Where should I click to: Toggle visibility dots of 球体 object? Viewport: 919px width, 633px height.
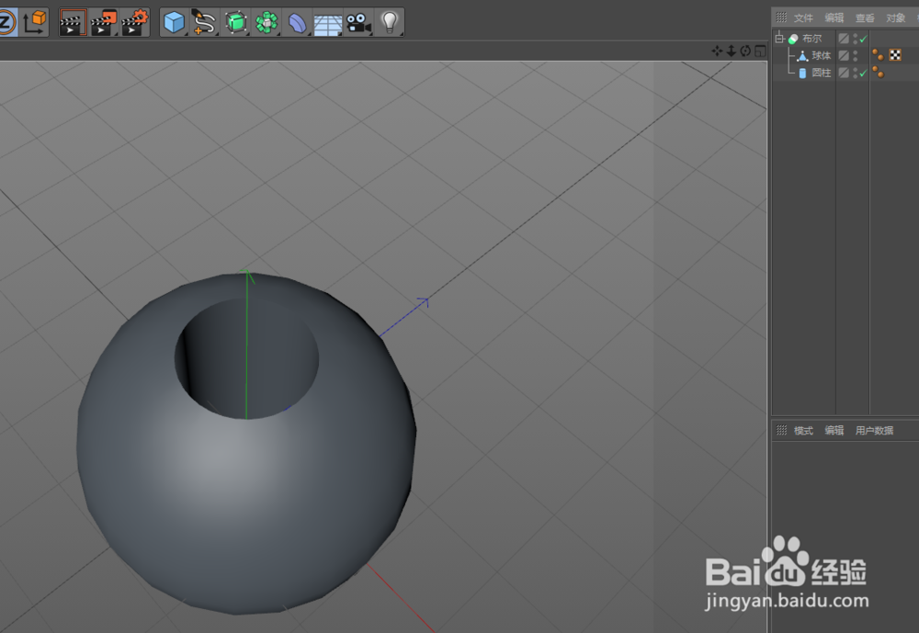click(x=855, y=55)
